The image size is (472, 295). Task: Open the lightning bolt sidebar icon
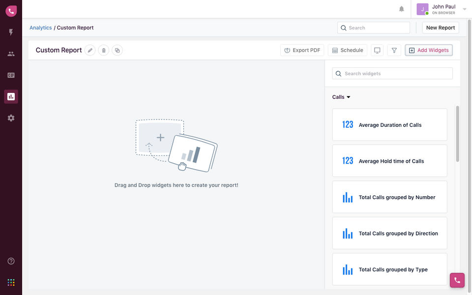(11, 32)
